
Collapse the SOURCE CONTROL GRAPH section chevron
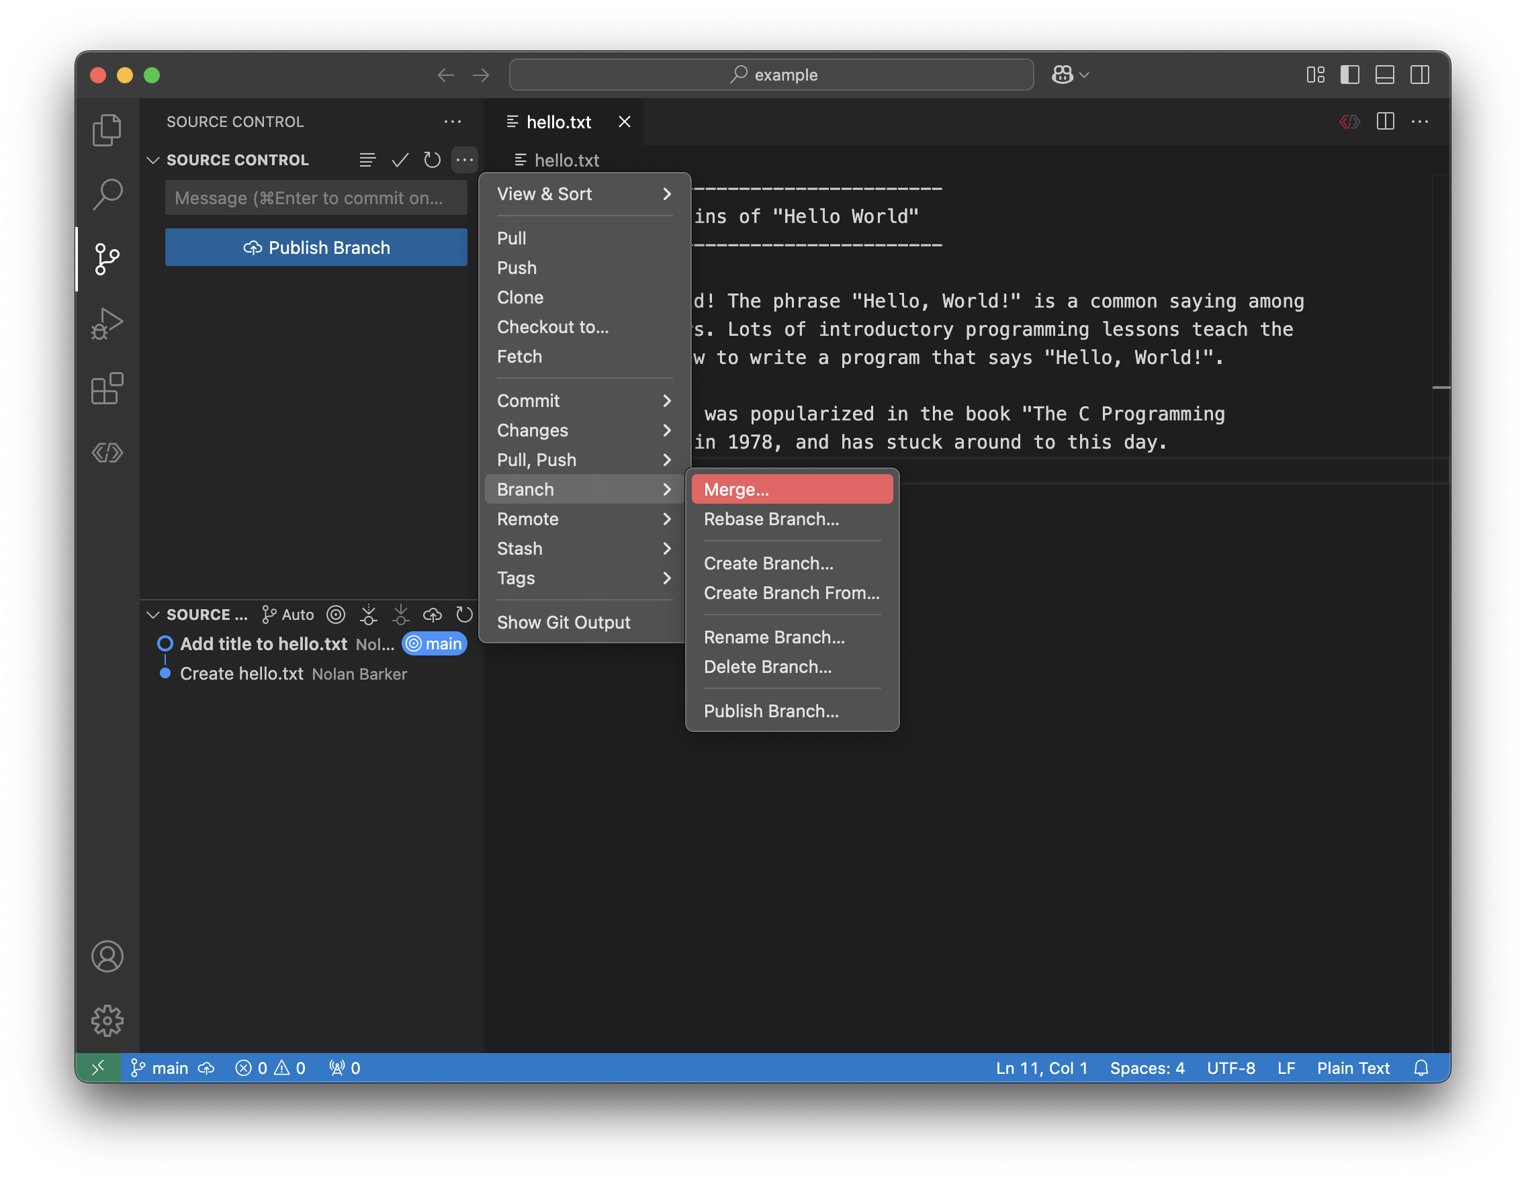pos(153,614)
